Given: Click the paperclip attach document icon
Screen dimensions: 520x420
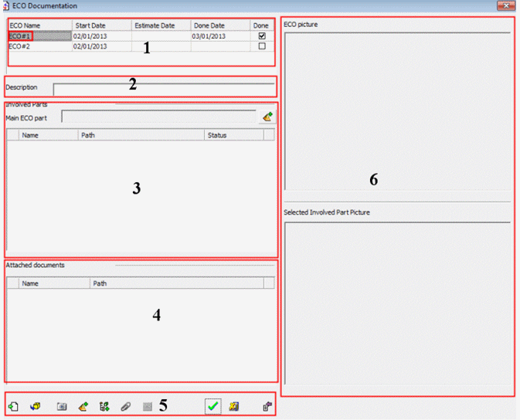Looking at the screenshot, I should pos(126,406).
